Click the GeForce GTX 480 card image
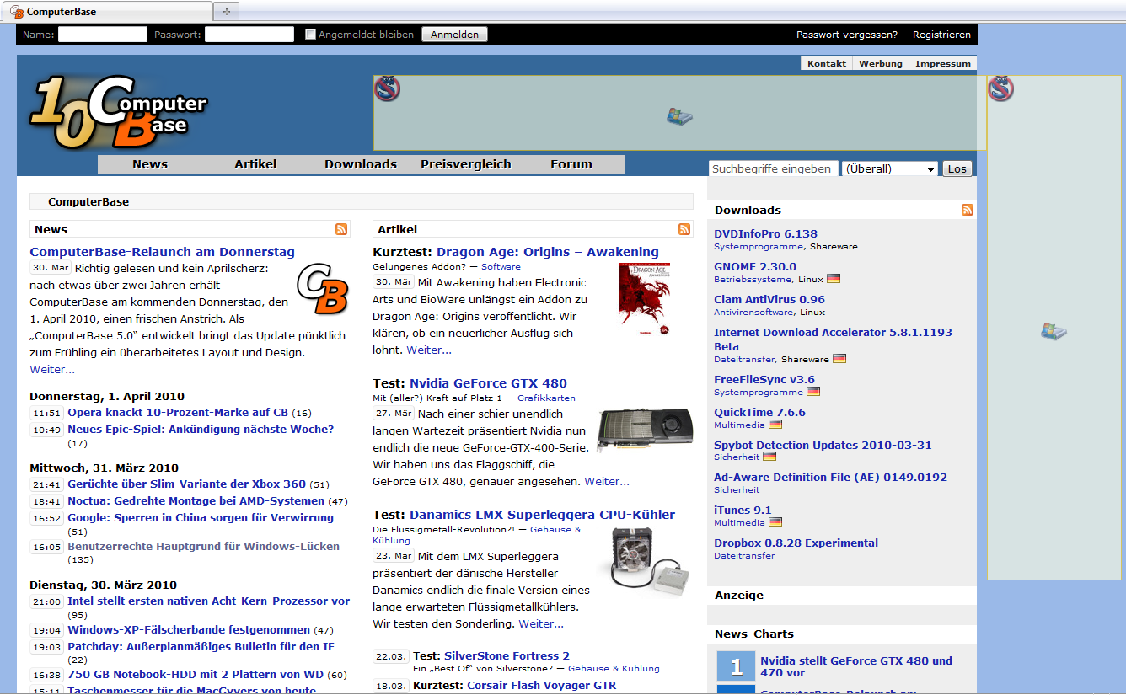The width and height of the screenshot is (1126, 695). [x=645, y=429]
